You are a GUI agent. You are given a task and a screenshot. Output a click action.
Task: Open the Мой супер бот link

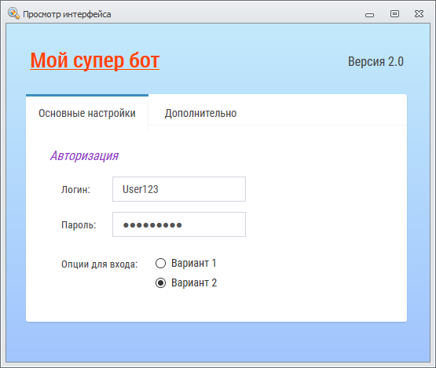click(94, 60)
